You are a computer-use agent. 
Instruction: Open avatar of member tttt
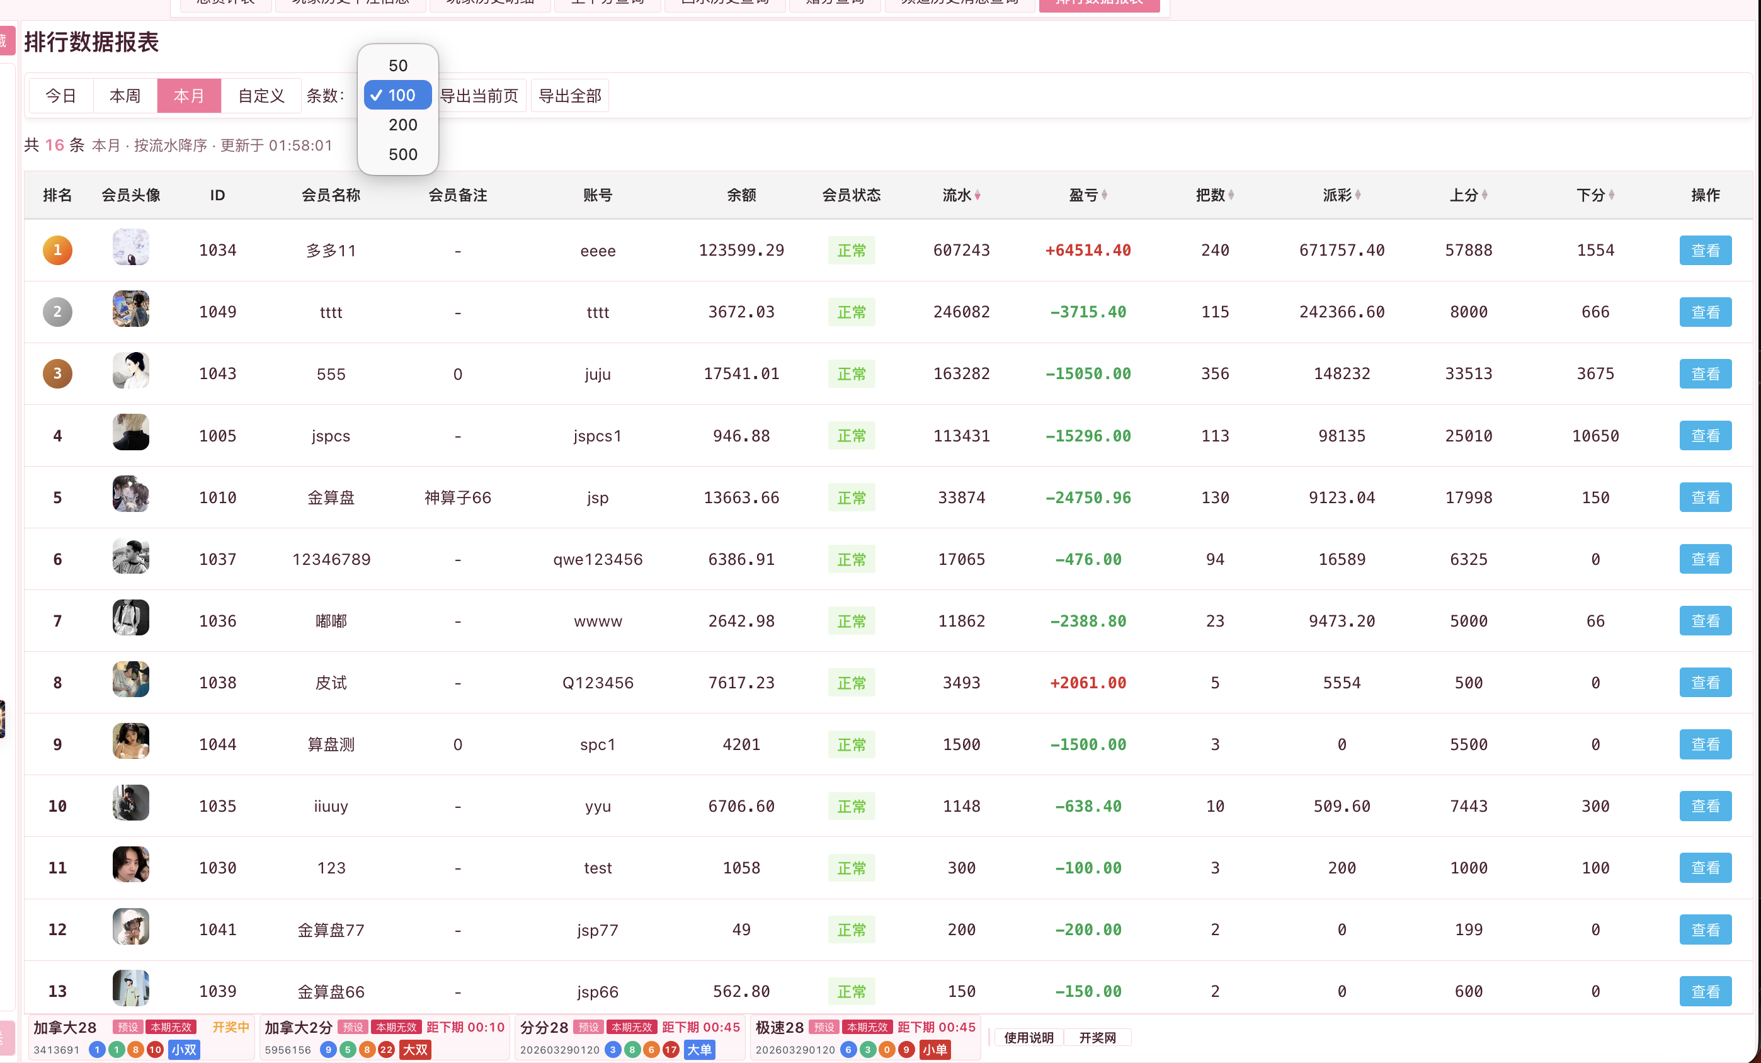[x=131, y=309]
